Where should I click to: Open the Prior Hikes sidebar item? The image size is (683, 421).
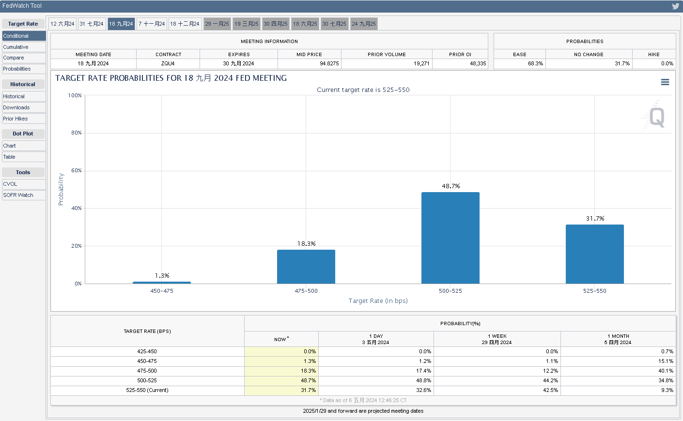(x=24, y=119)
